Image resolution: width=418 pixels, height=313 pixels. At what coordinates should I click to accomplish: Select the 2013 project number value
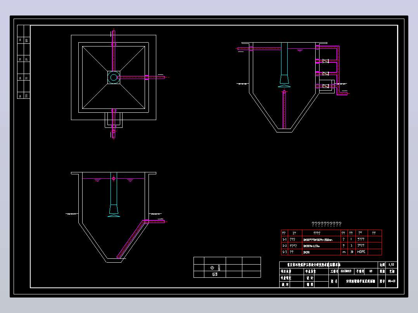click(346, 271)
